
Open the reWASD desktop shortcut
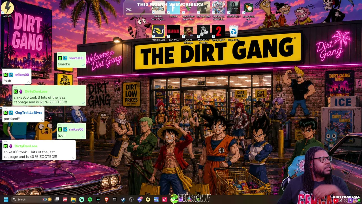click(7, 9)
